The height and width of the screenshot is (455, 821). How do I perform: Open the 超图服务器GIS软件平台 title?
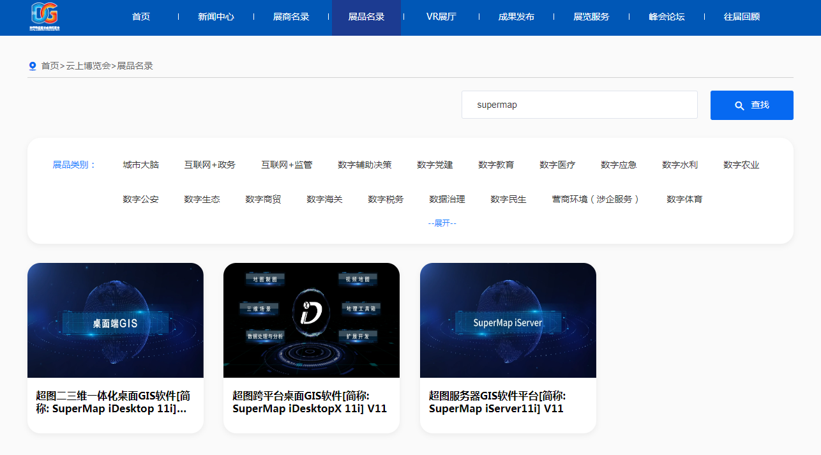497,402
